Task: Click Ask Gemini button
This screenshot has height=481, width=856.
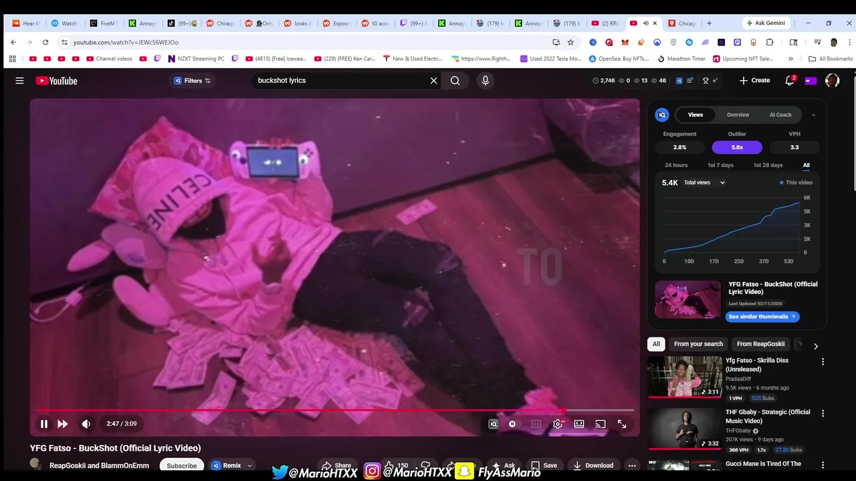Action: tap(766, 23)
